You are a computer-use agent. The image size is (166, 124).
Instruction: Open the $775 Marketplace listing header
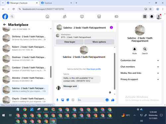click(x=85, y=36)
